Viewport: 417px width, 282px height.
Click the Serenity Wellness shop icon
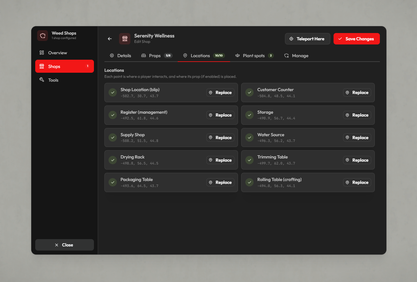click(125, 39)
